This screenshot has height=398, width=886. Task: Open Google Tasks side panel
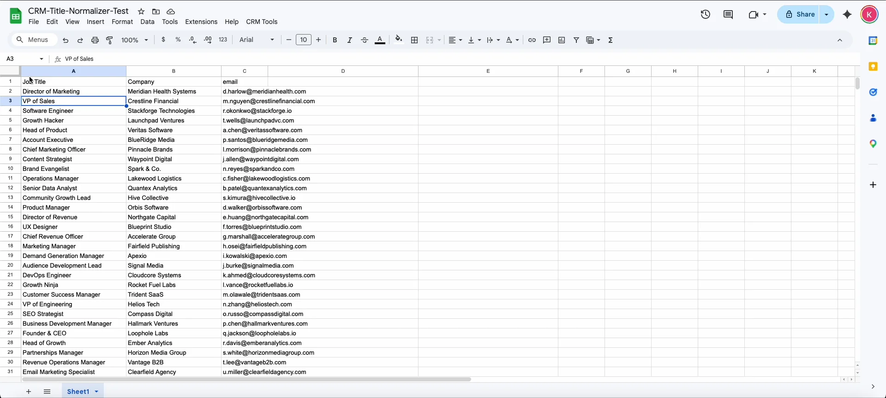(x=873, y=92)
